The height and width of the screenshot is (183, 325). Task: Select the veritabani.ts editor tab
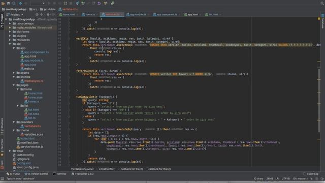point(112,15)
